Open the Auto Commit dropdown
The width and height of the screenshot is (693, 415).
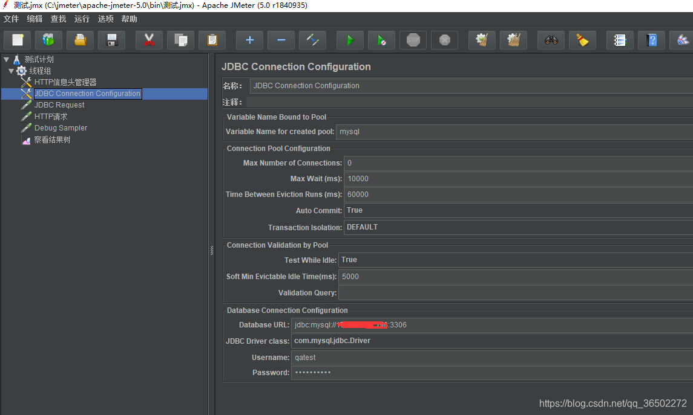[x=519, y=210]
